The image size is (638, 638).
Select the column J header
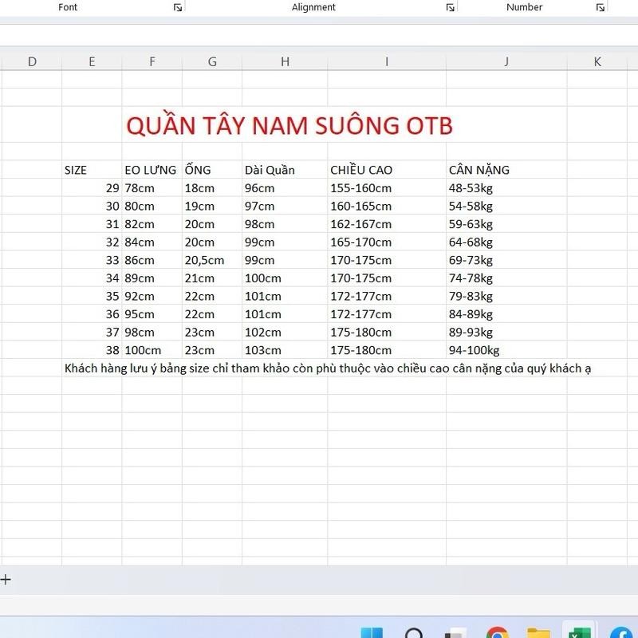tap(506, 61)
